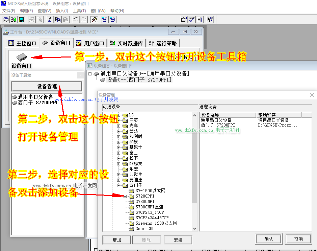Image resolution: width=317 pixels, height=251 pixels.
Task: Select Smart200 in the device tree
Action: coord(145,229)
